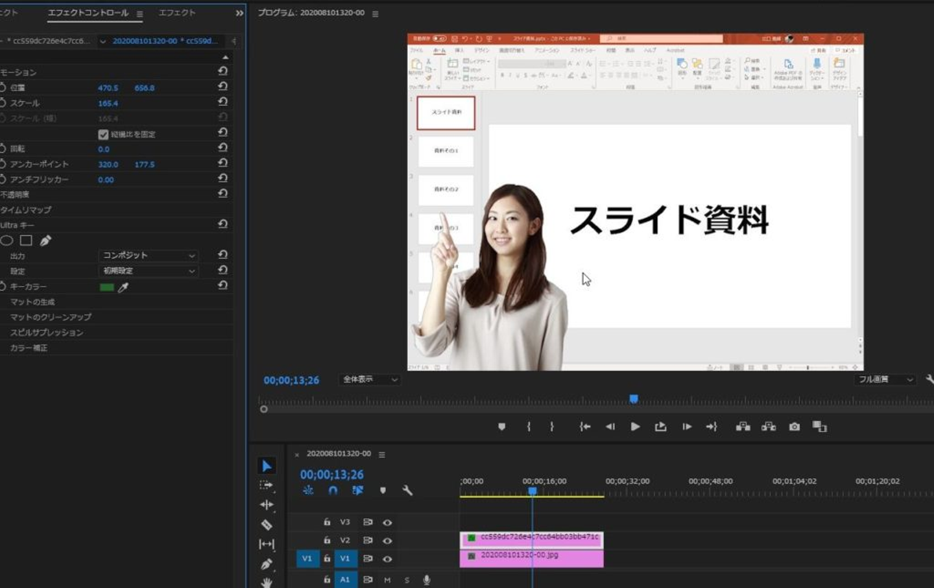934x588 pixels.
Task: Select the Selection tool arrow
Action: click(x=266, y=466)
